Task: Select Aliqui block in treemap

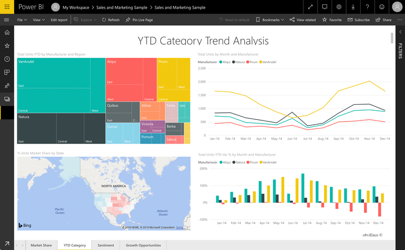Action: click(x=131, y=79)
